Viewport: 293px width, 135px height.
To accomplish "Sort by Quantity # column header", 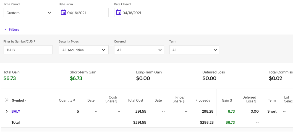I will 67,100.
